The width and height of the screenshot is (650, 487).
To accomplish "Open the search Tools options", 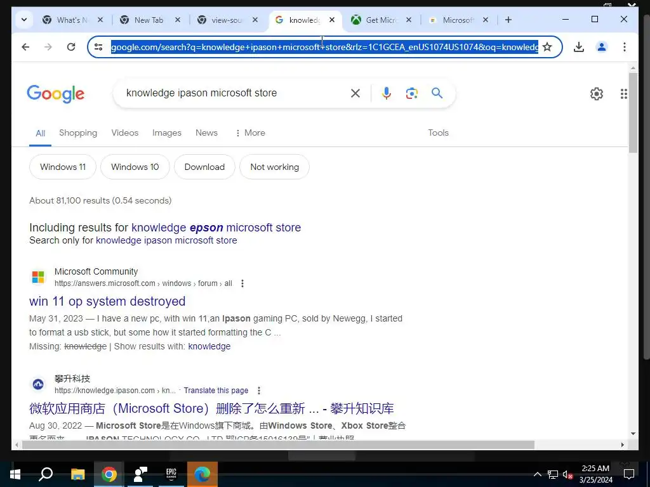I will (438, 133).
